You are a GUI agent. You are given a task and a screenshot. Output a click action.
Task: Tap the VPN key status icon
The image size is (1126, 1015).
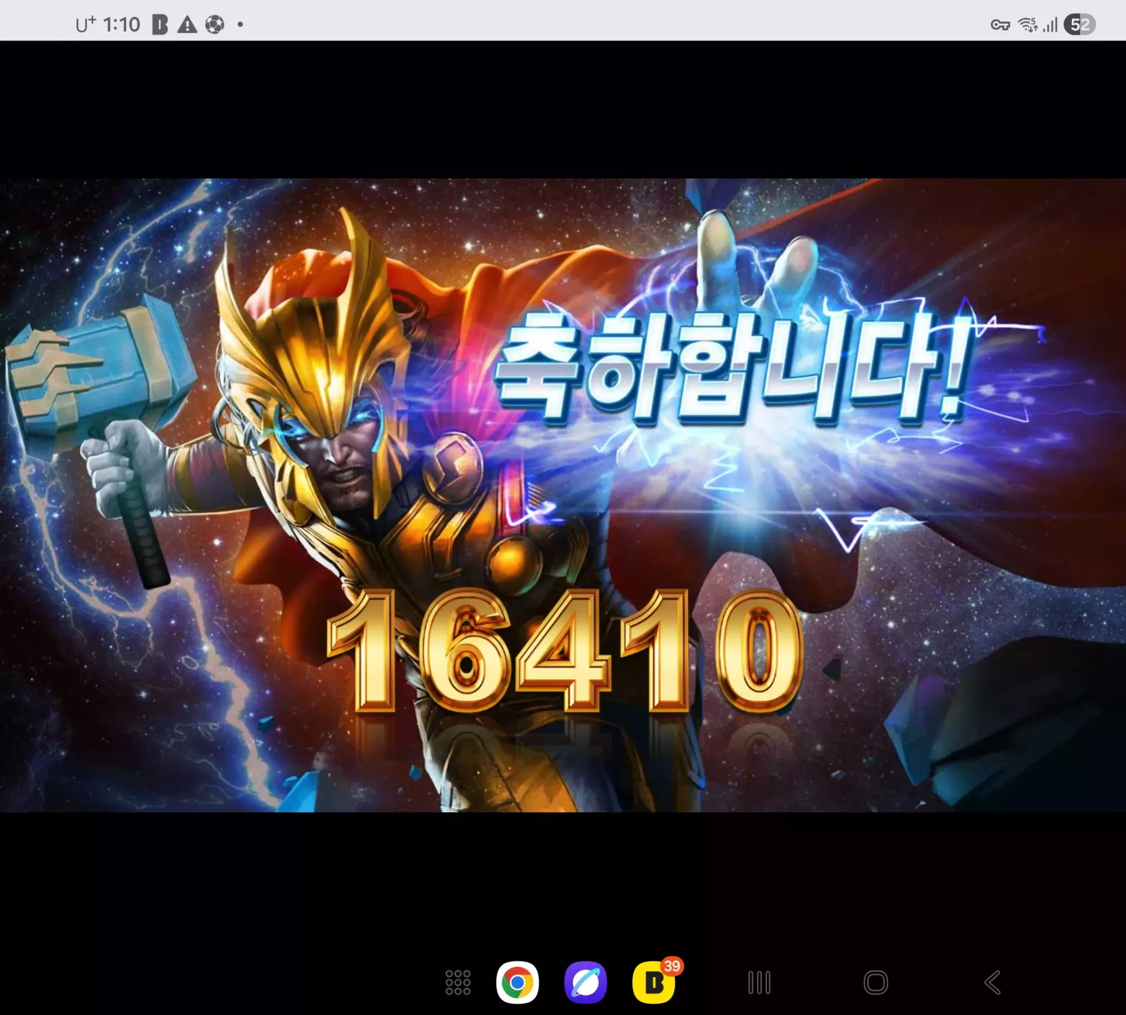pos(1000,25)
